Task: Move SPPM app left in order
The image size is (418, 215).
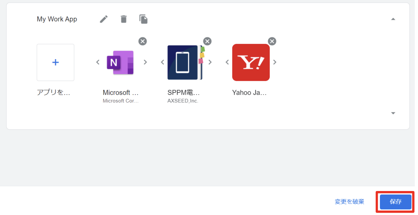Action: pyautogui.click(x=163, y=62)
